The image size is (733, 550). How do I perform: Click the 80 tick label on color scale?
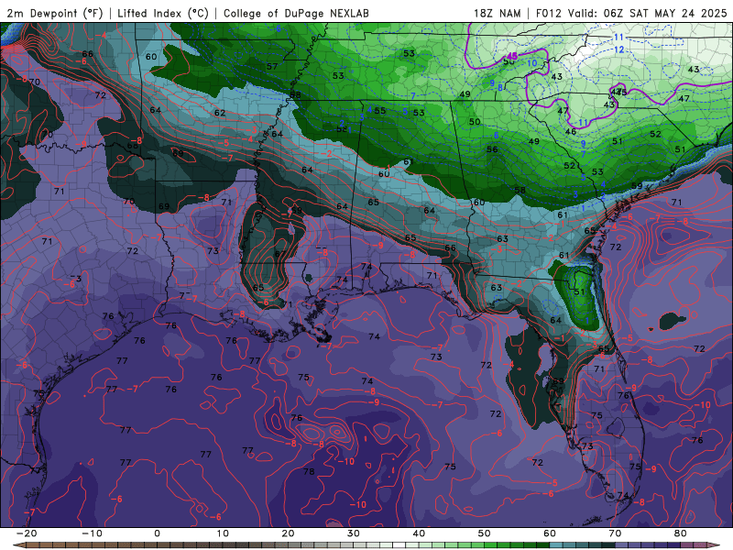click(680, 533)
